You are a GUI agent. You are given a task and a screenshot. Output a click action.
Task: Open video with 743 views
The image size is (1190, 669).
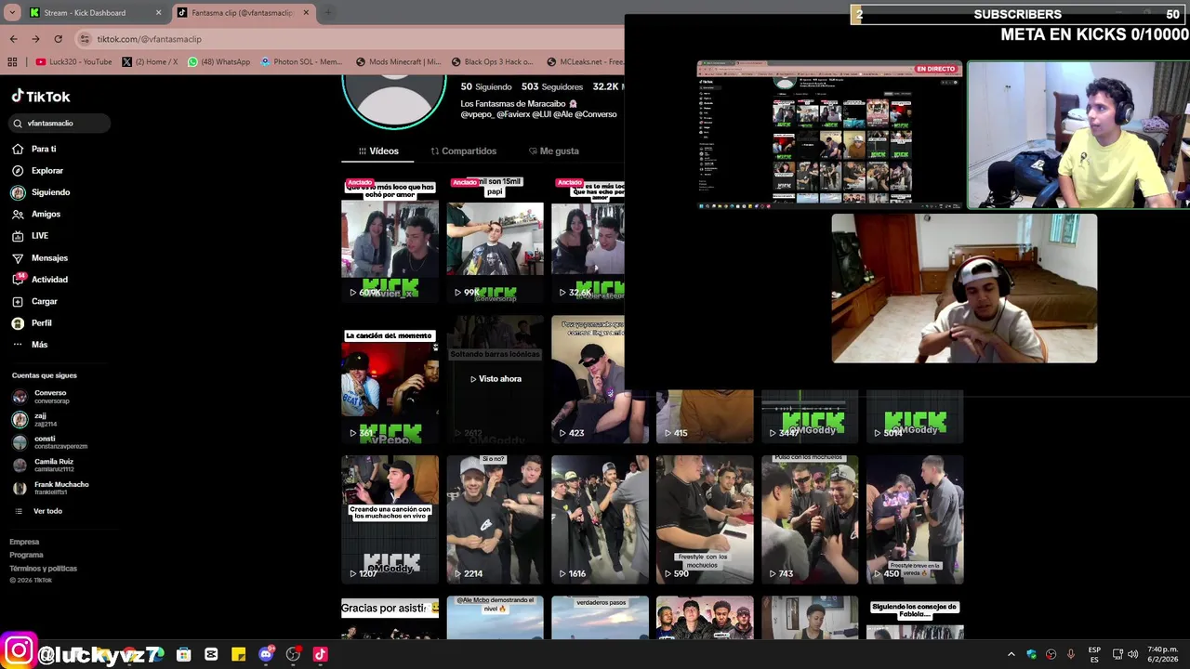(x=810, y=518)
